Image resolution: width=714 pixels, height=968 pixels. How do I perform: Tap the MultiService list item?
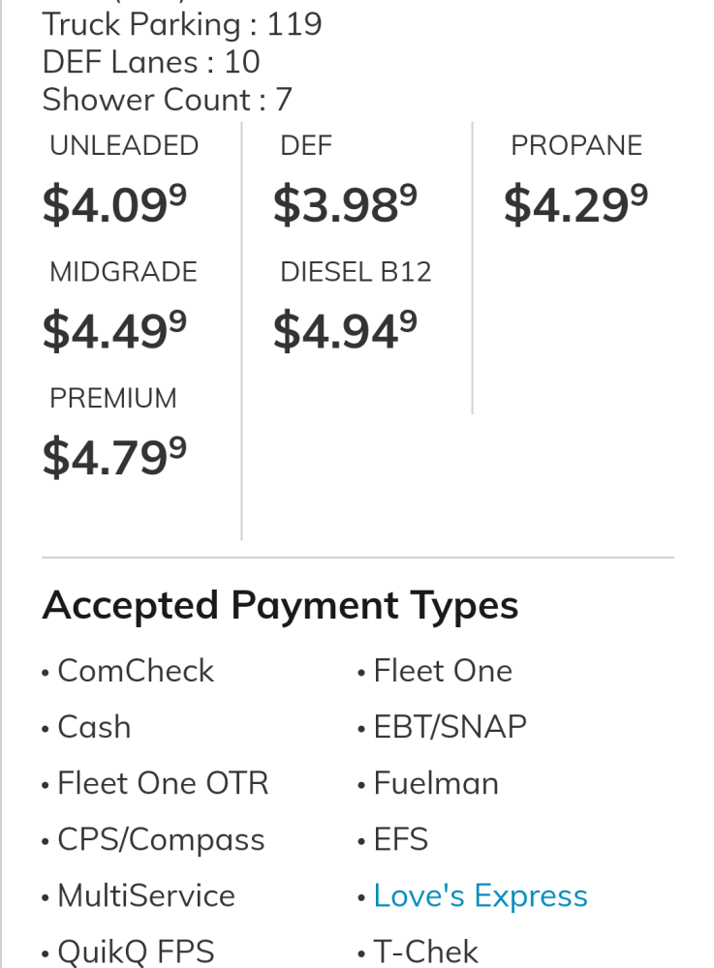(146, 896)
